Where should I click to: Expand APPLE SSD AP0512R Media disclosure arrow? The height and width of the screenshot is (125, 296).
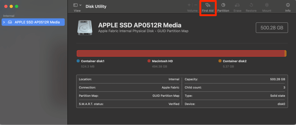click(4, 22)
